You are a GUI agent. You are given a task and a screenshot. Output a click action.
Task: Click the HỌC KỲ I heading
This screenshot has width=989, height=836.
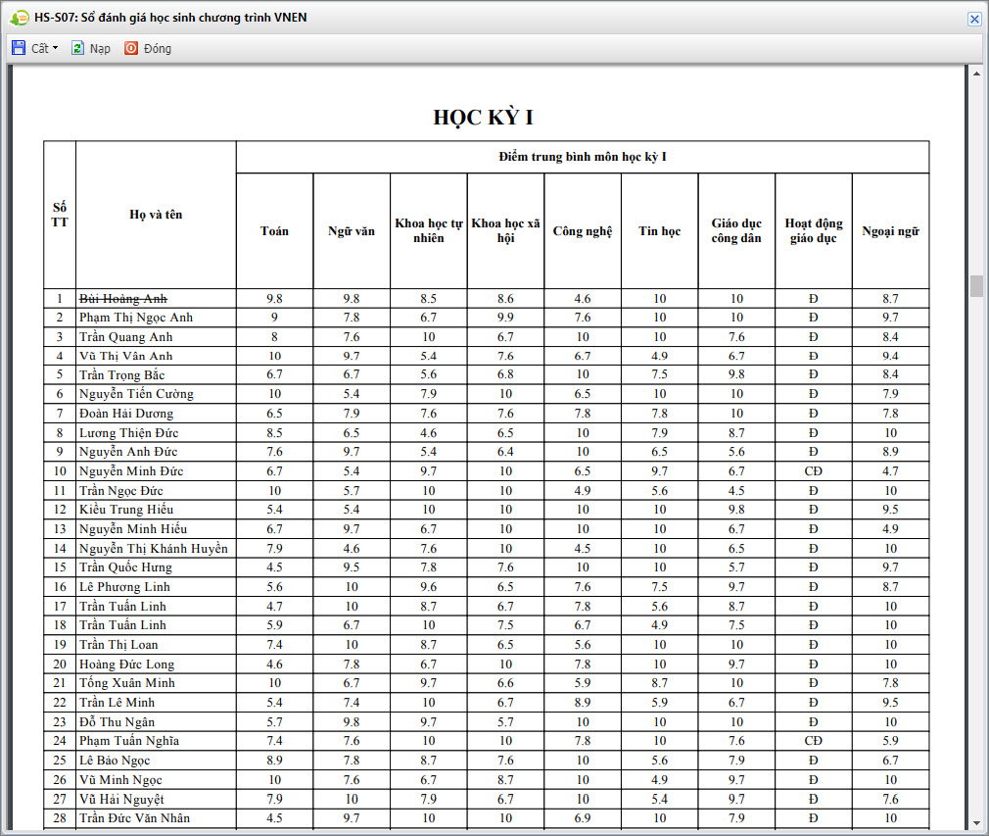[483, 118]
